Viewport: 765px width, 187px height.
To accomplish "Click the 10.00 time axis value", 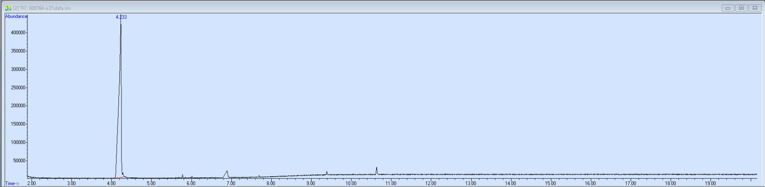I will (x=351, y=184).
